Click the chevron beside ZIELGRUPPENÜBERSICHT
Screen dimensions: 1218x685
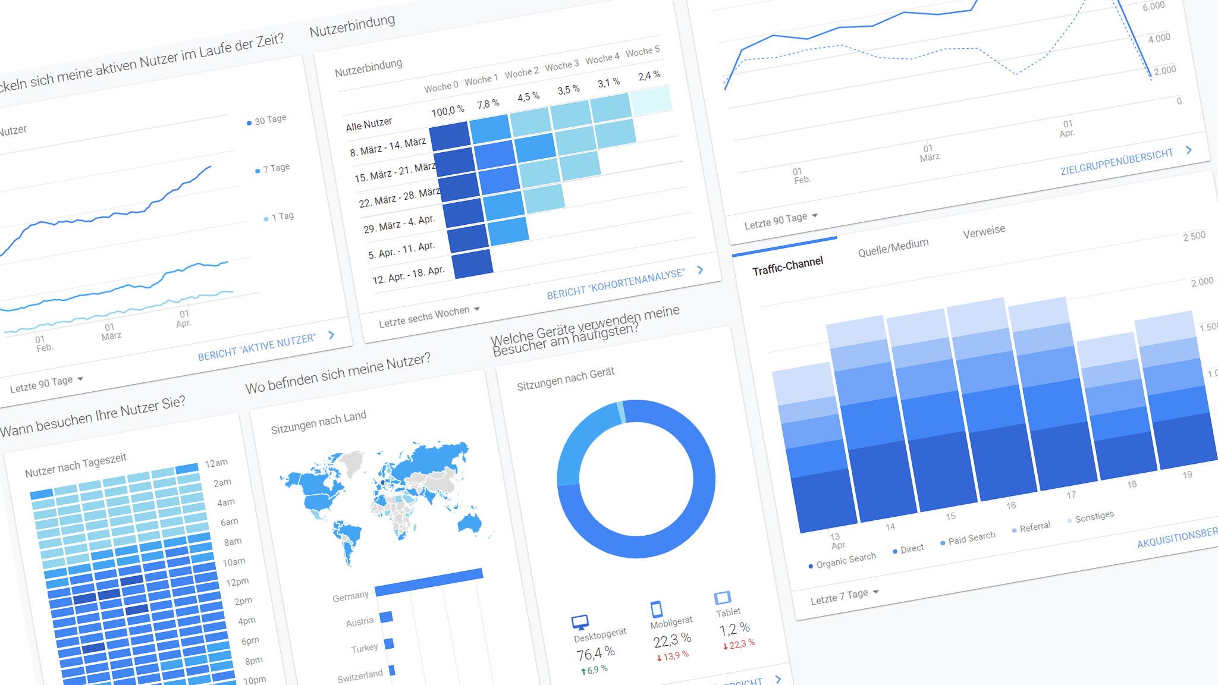point(1188,150)
